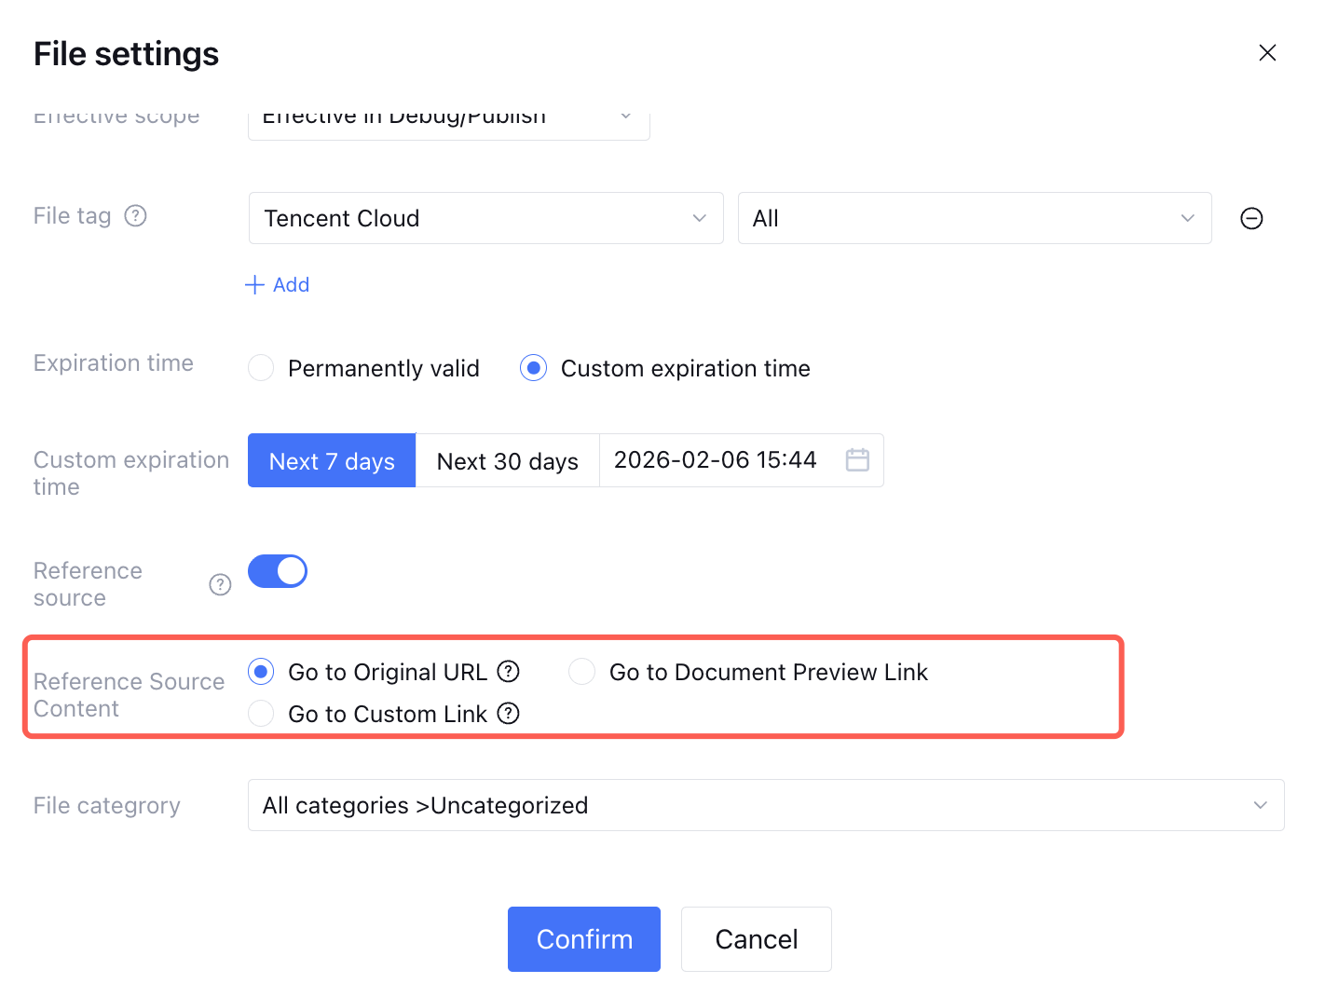Click the plus Add tag link

[x=278, y=285]
